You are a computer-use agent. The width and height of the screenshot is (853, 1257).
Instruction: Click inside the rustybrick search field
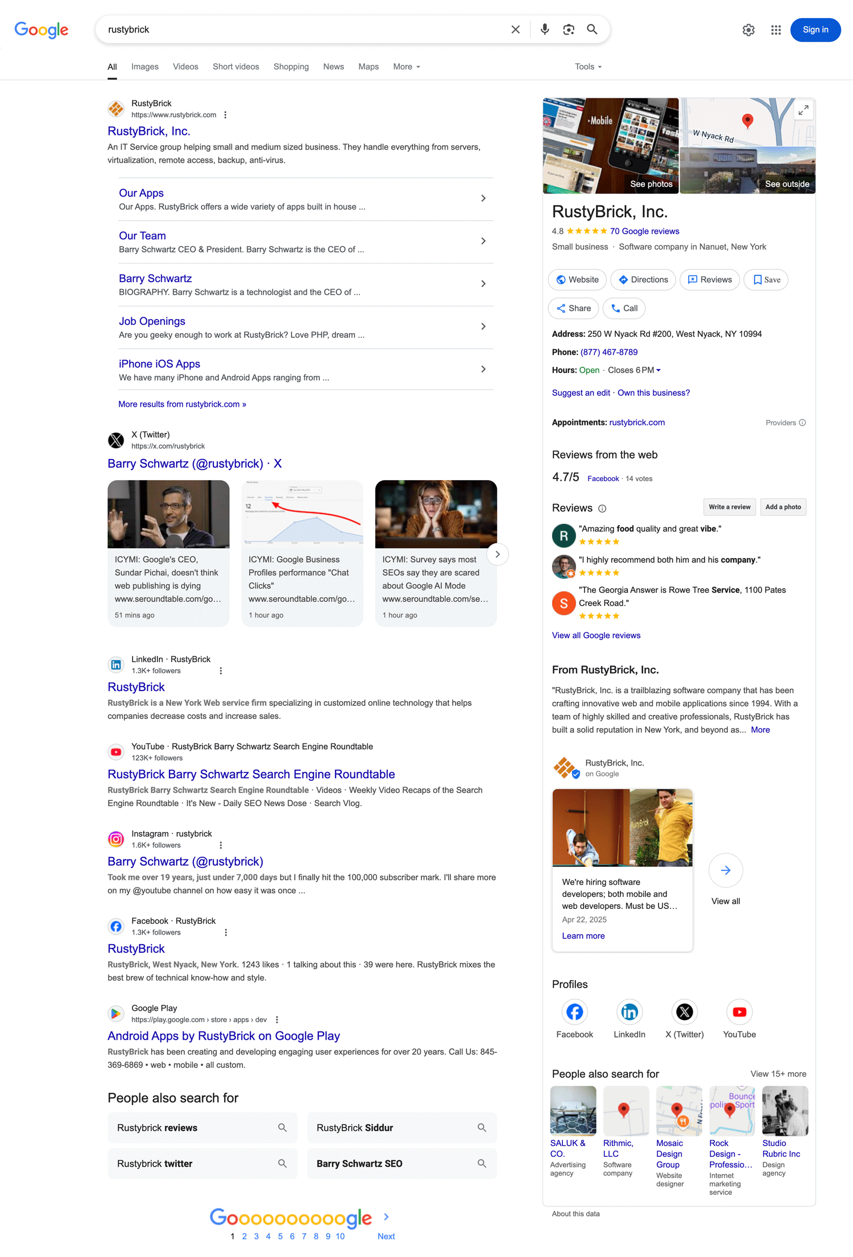click(x=304, y=30)
